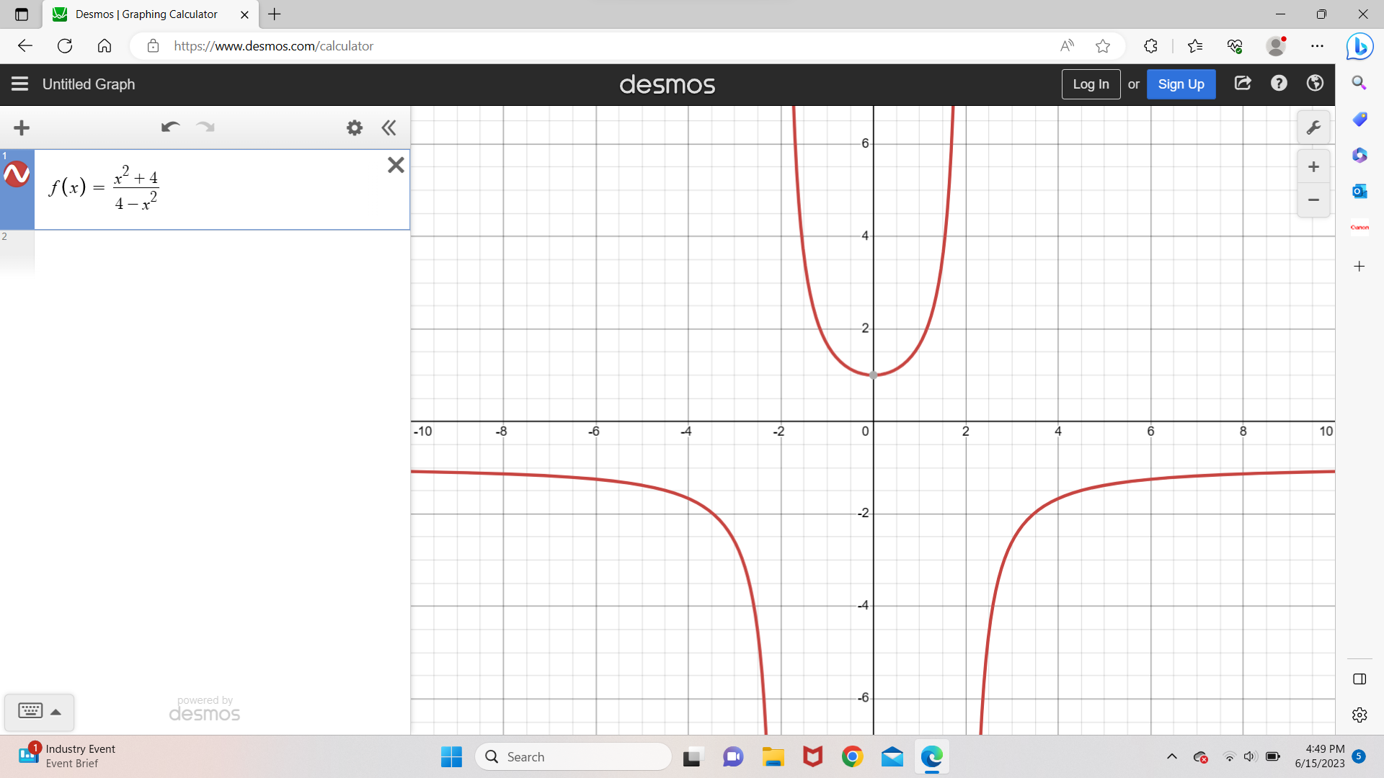Toggle visibility of expression 1 via its colored icon
This screenshot has width=1384, height=778.
click(x=17, y=174)
